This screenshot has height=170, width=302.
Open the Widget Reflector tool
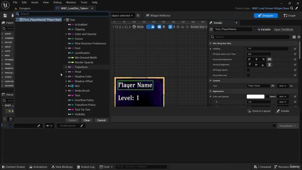click(x=158, y=16)
